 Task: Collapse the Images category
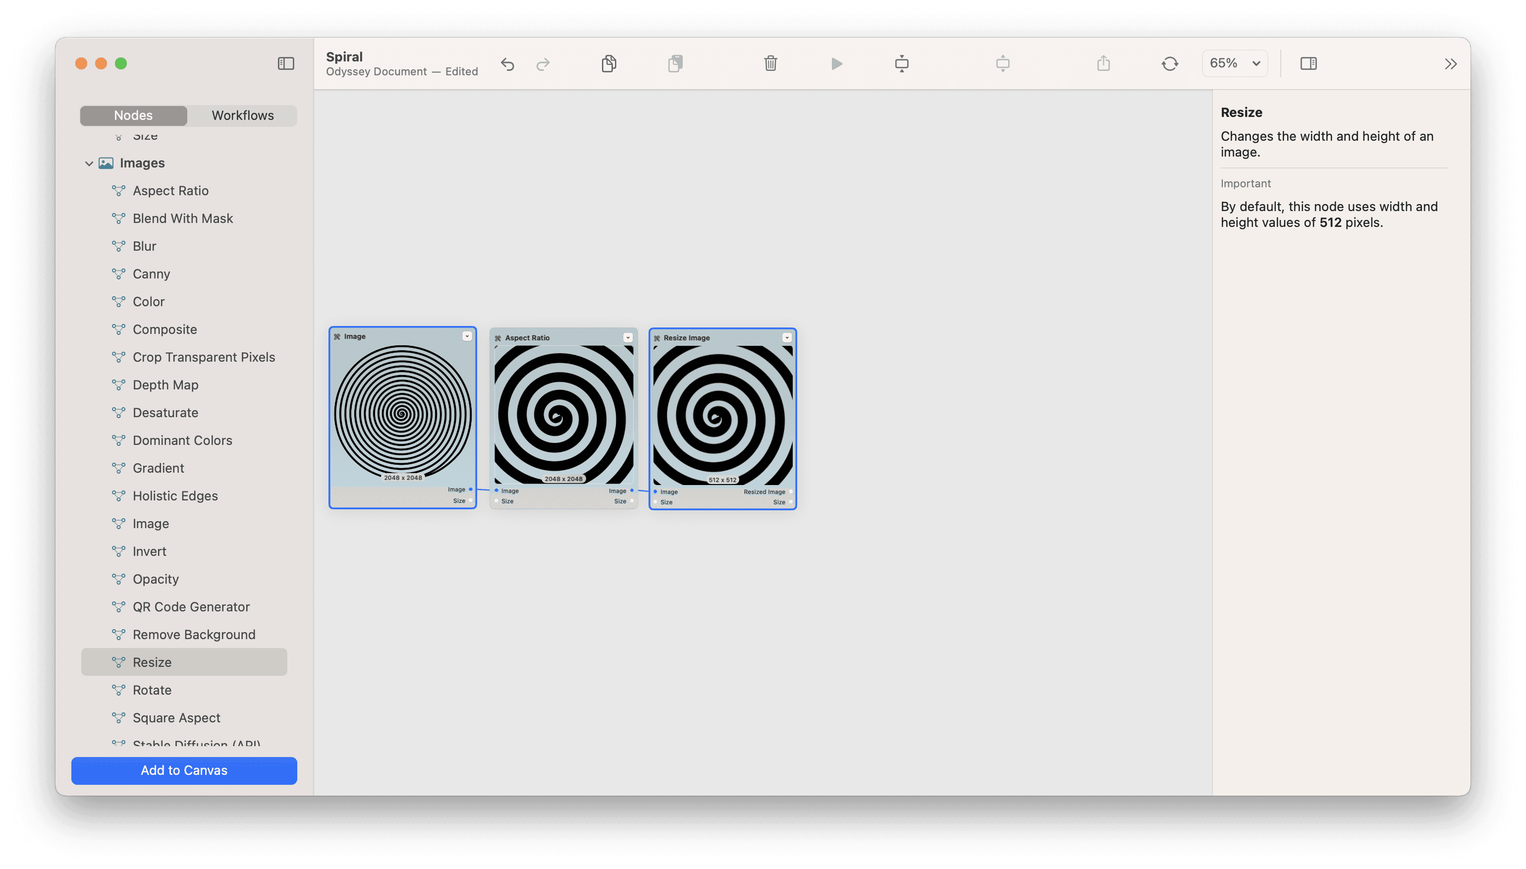tap(89, 163)
